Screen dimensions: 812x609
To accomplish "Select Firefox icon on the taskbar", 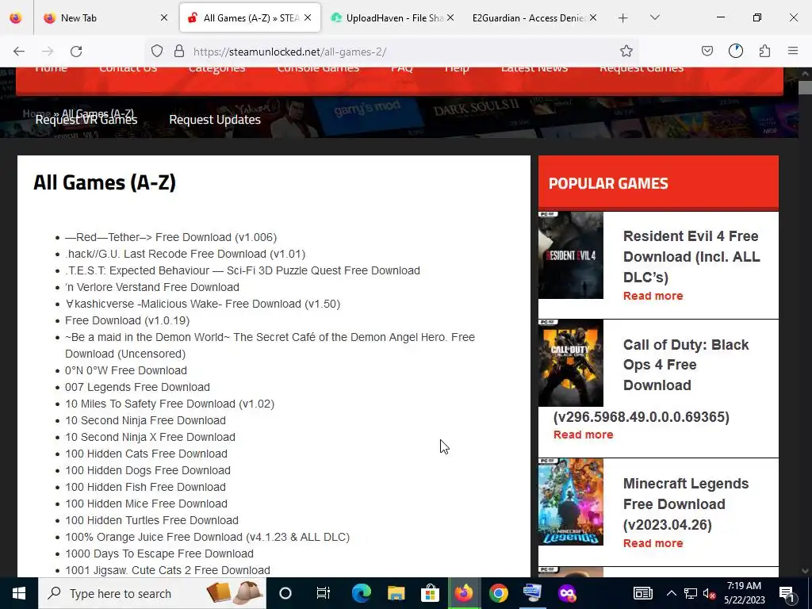I will (x=464, y=593).
